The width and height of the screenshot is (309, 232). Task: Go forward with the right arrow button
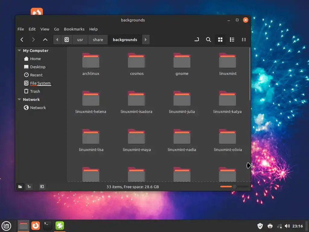tap(33, 40)
